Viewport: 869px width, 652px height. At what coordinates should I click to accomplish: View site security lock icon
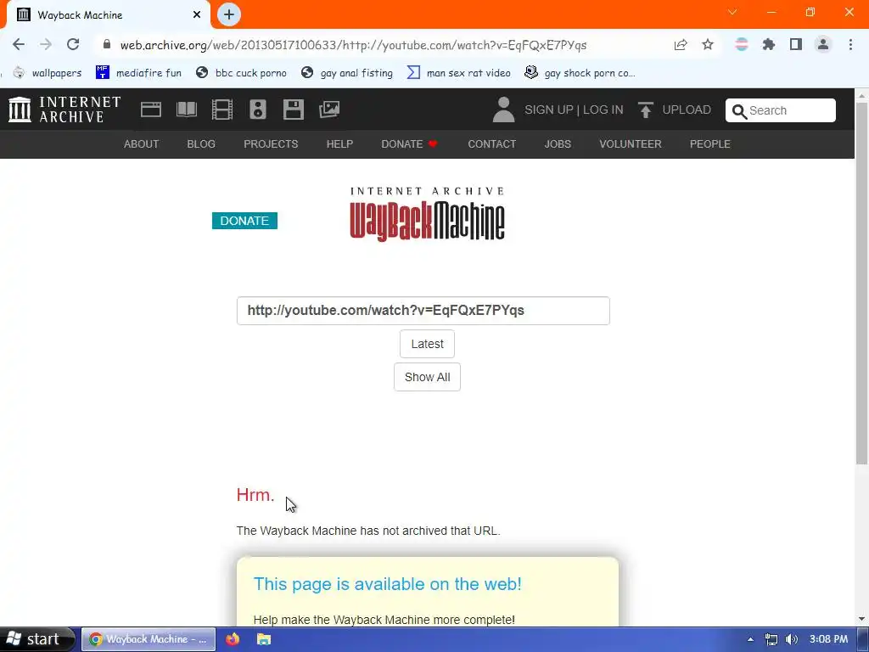[107, 44]
